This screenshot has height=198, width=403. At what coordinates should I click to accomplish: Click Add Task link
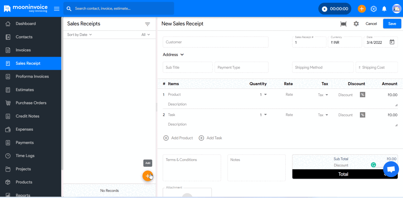click(x=214, y=138)
